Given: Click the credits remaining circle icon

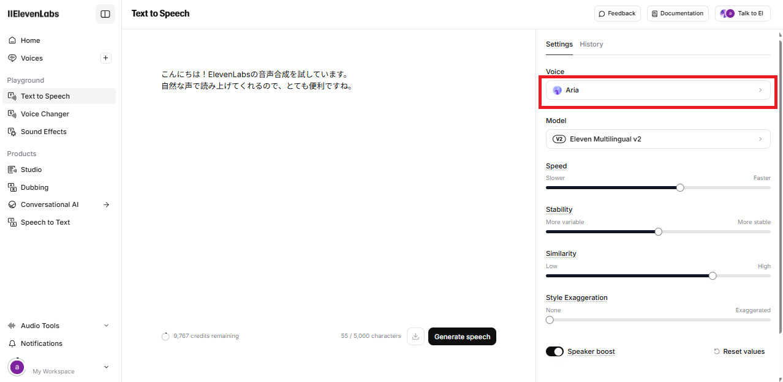Looking at the screenshot, I should point(165,337).
